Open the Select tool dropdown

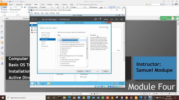pyautogui.click(x=8, y=10)
